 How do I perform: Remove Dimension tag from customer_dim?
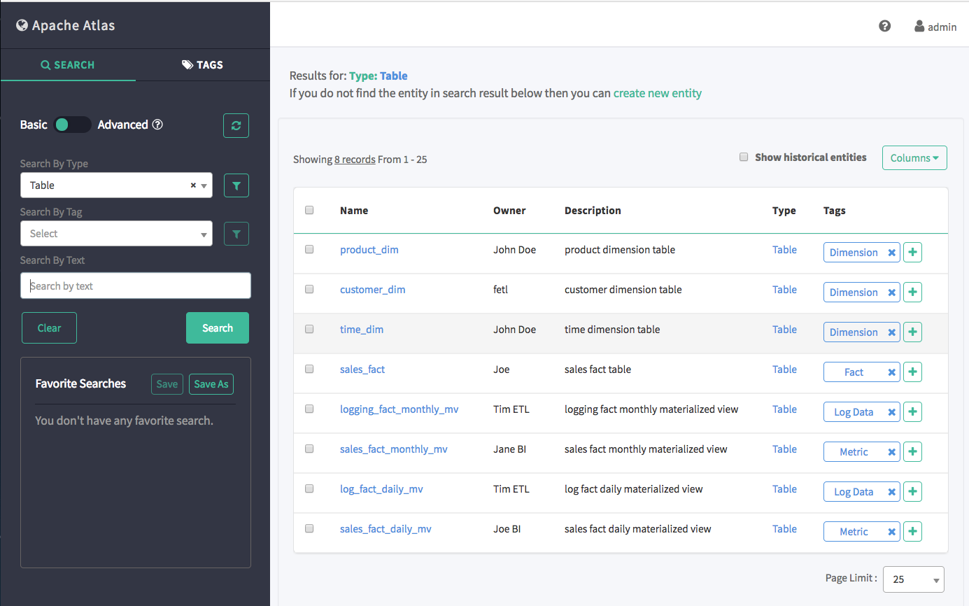[891, 293]
